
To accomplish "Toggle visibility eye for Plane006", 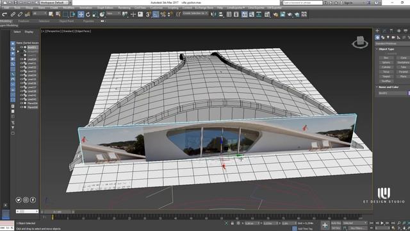I will (x=22, y=107).
